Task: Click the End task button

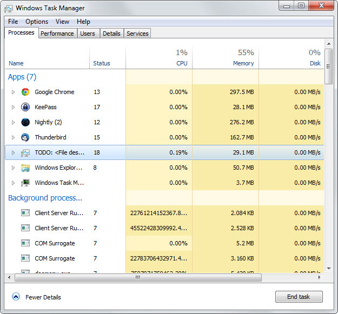Action: tap(299, 297)
